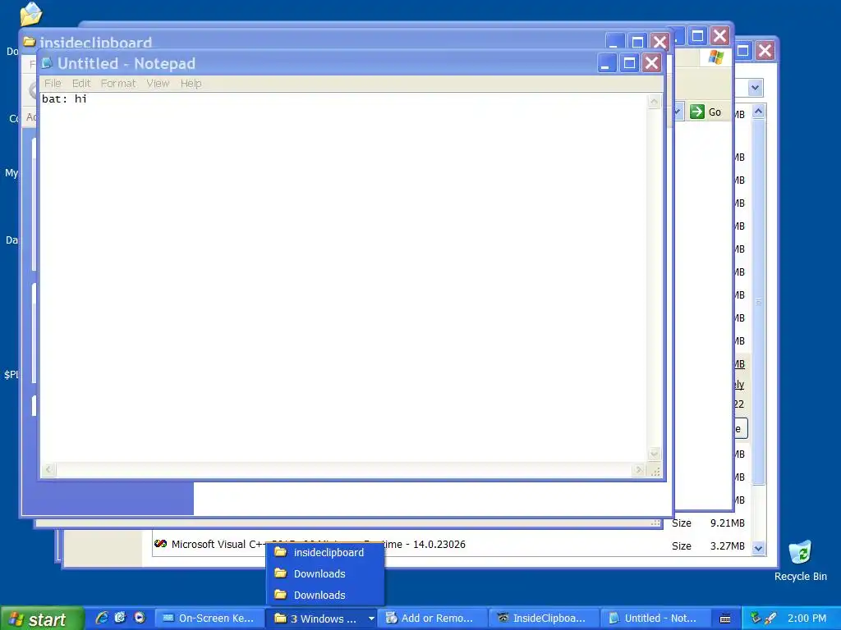Click the green Go arrow icon

click(x=696, y=112)
